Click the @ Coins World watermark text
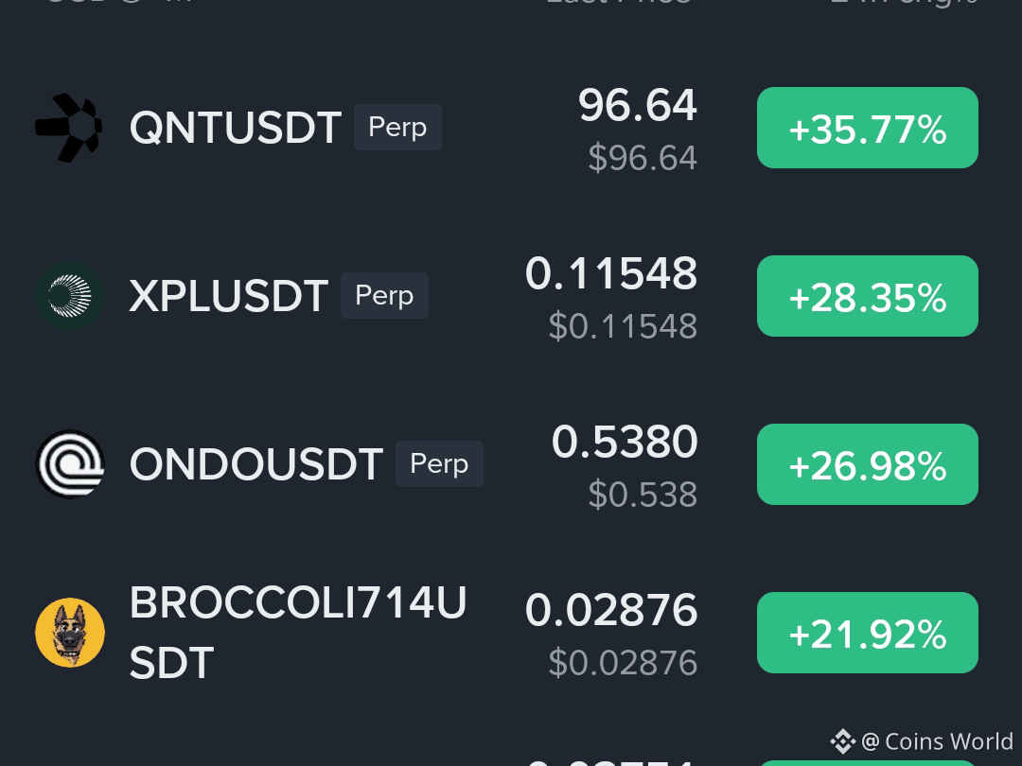 [937, 741]
